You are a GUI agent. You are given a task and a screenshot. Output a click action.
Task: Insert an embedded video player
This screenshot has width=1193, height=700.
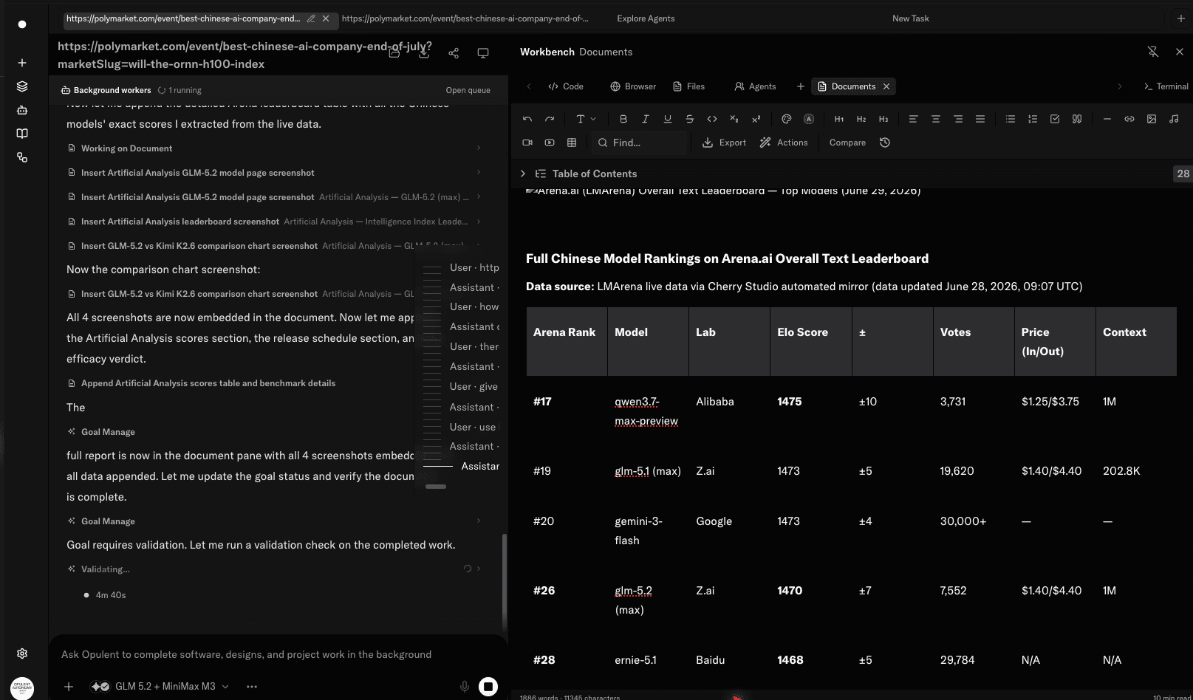tap(550, 143)
